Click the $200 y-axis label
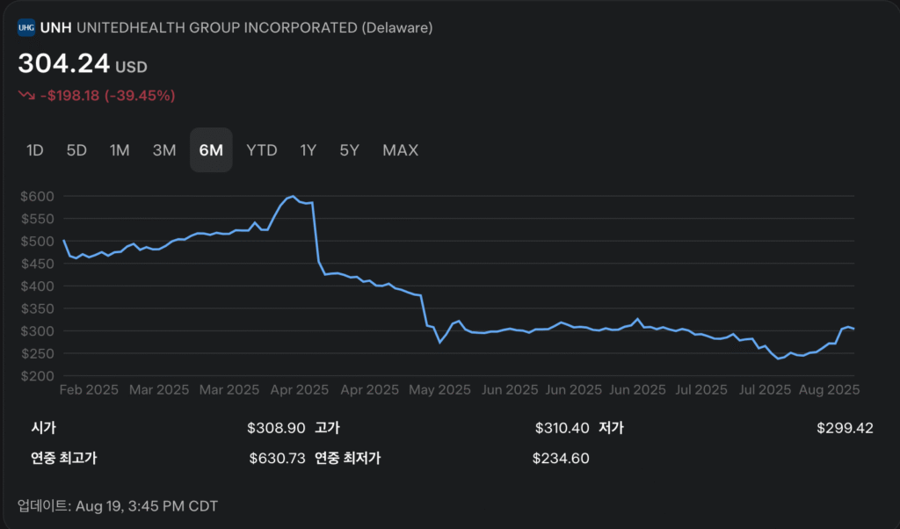 [x=37, y=376]
